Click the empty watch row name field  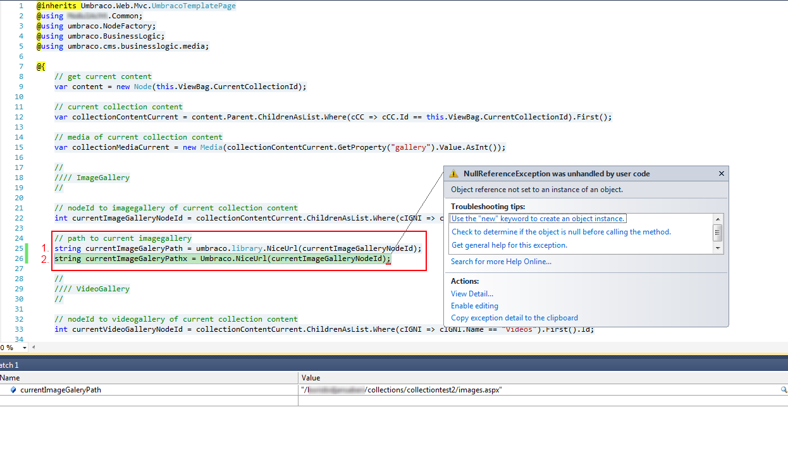tap(149, 401)
